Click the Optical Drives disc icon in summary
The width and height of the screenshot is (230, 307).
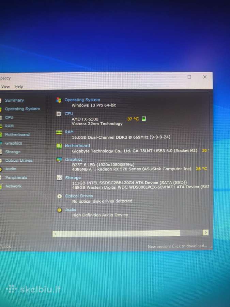coord(59,196)
